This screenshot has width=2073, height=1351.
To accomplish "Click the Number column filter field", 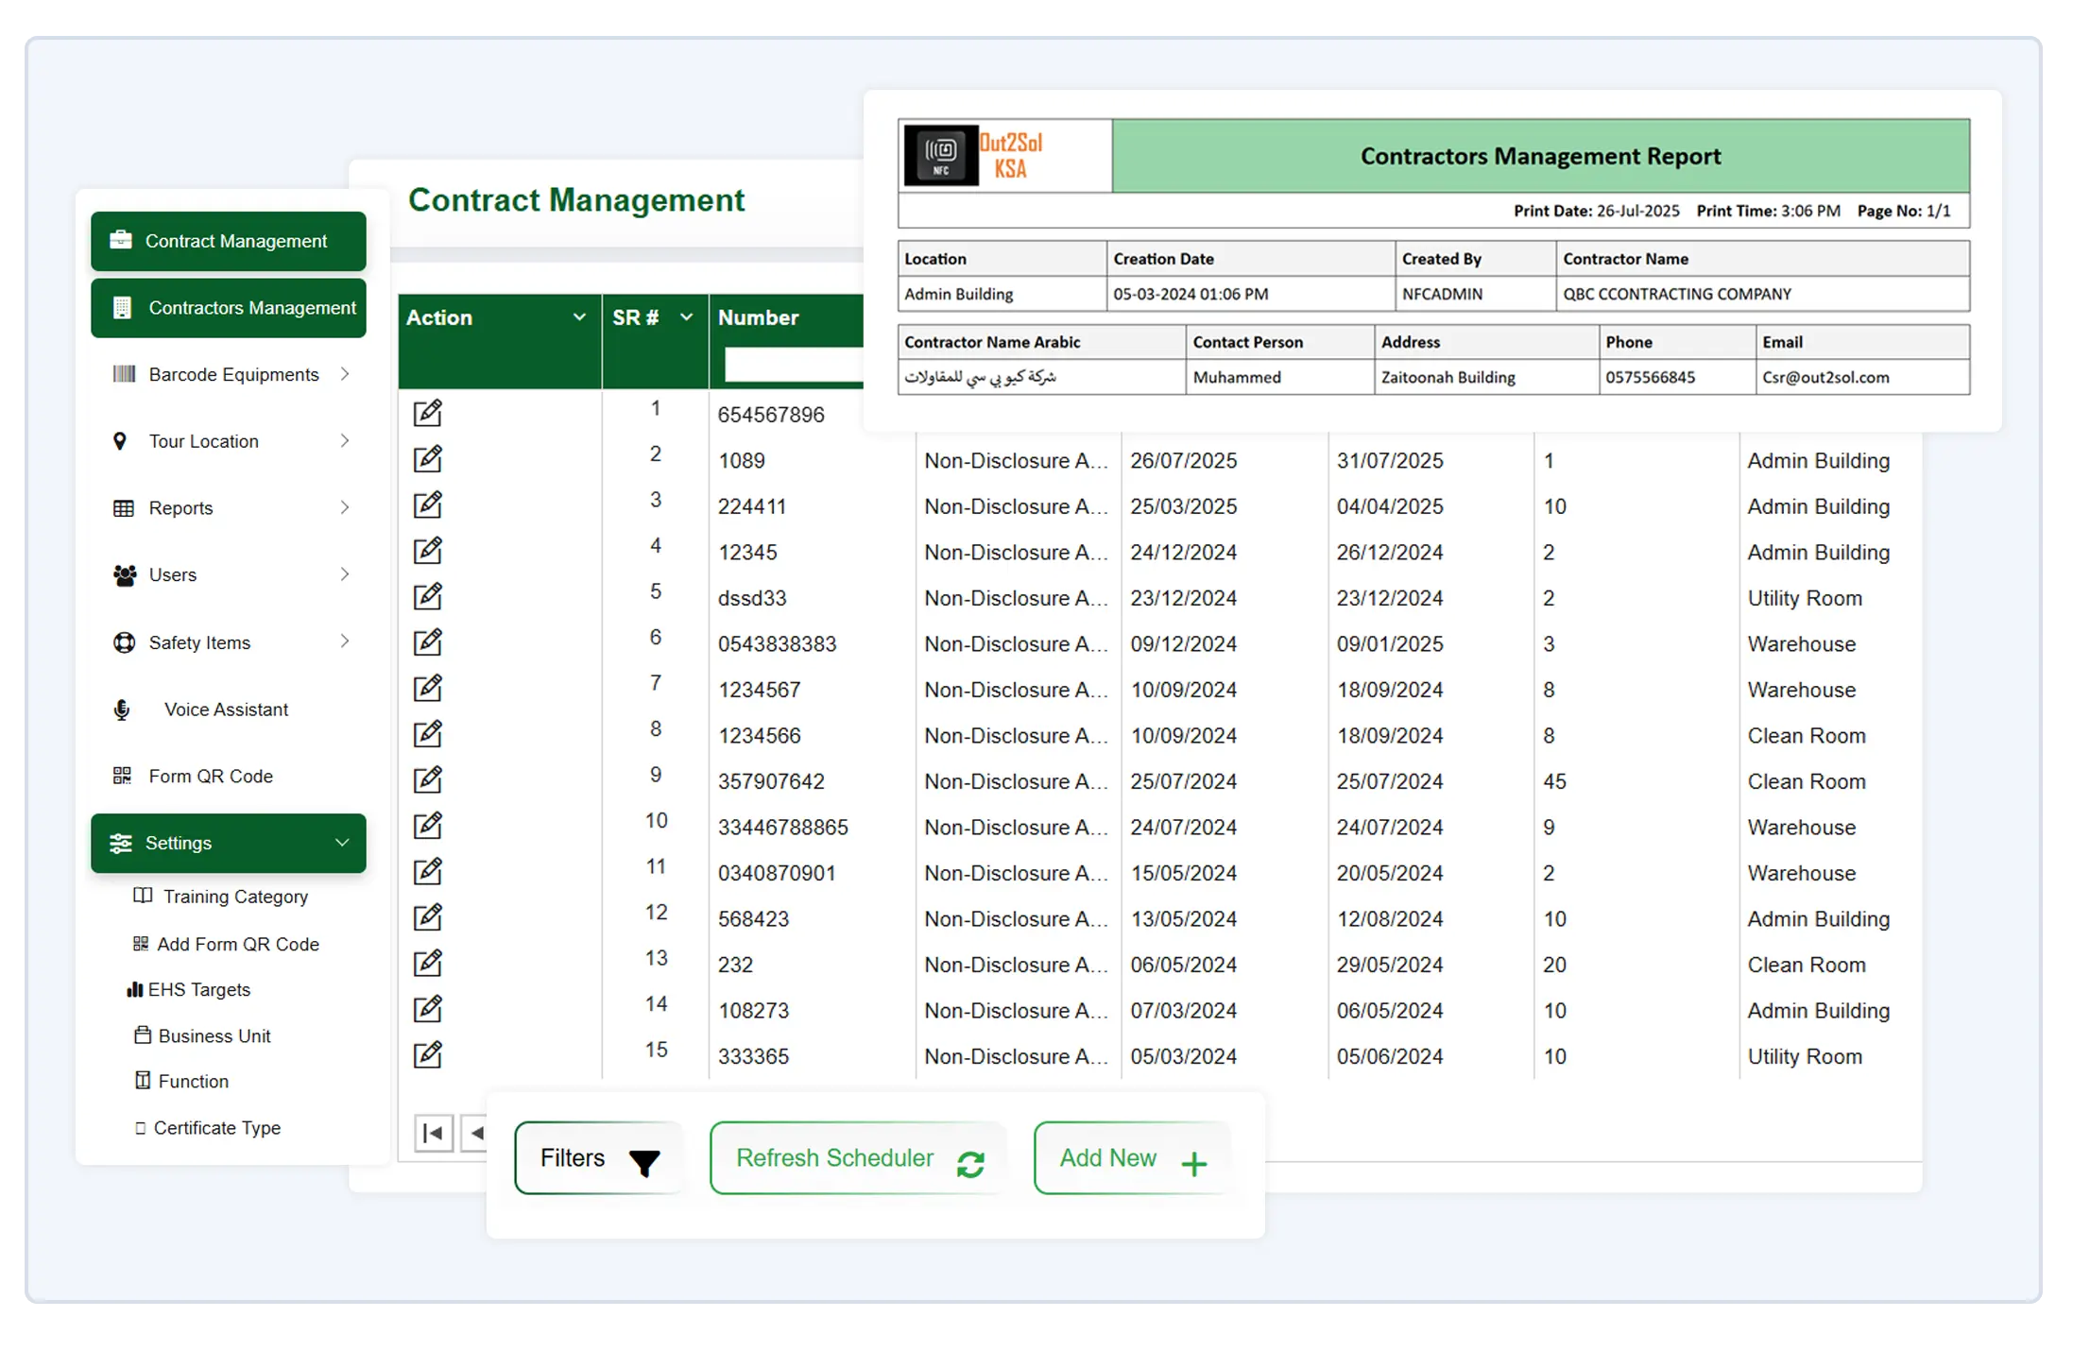I will point(792,365).
